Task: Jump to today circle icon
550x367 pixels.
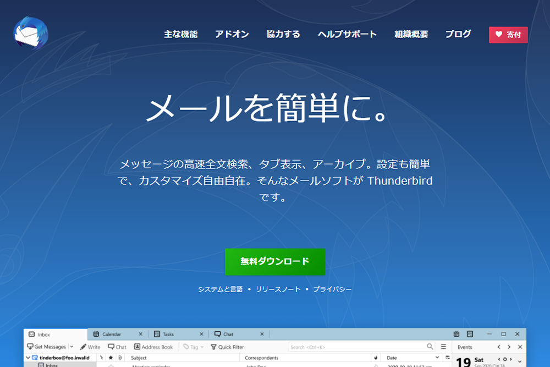Action: 505,359
